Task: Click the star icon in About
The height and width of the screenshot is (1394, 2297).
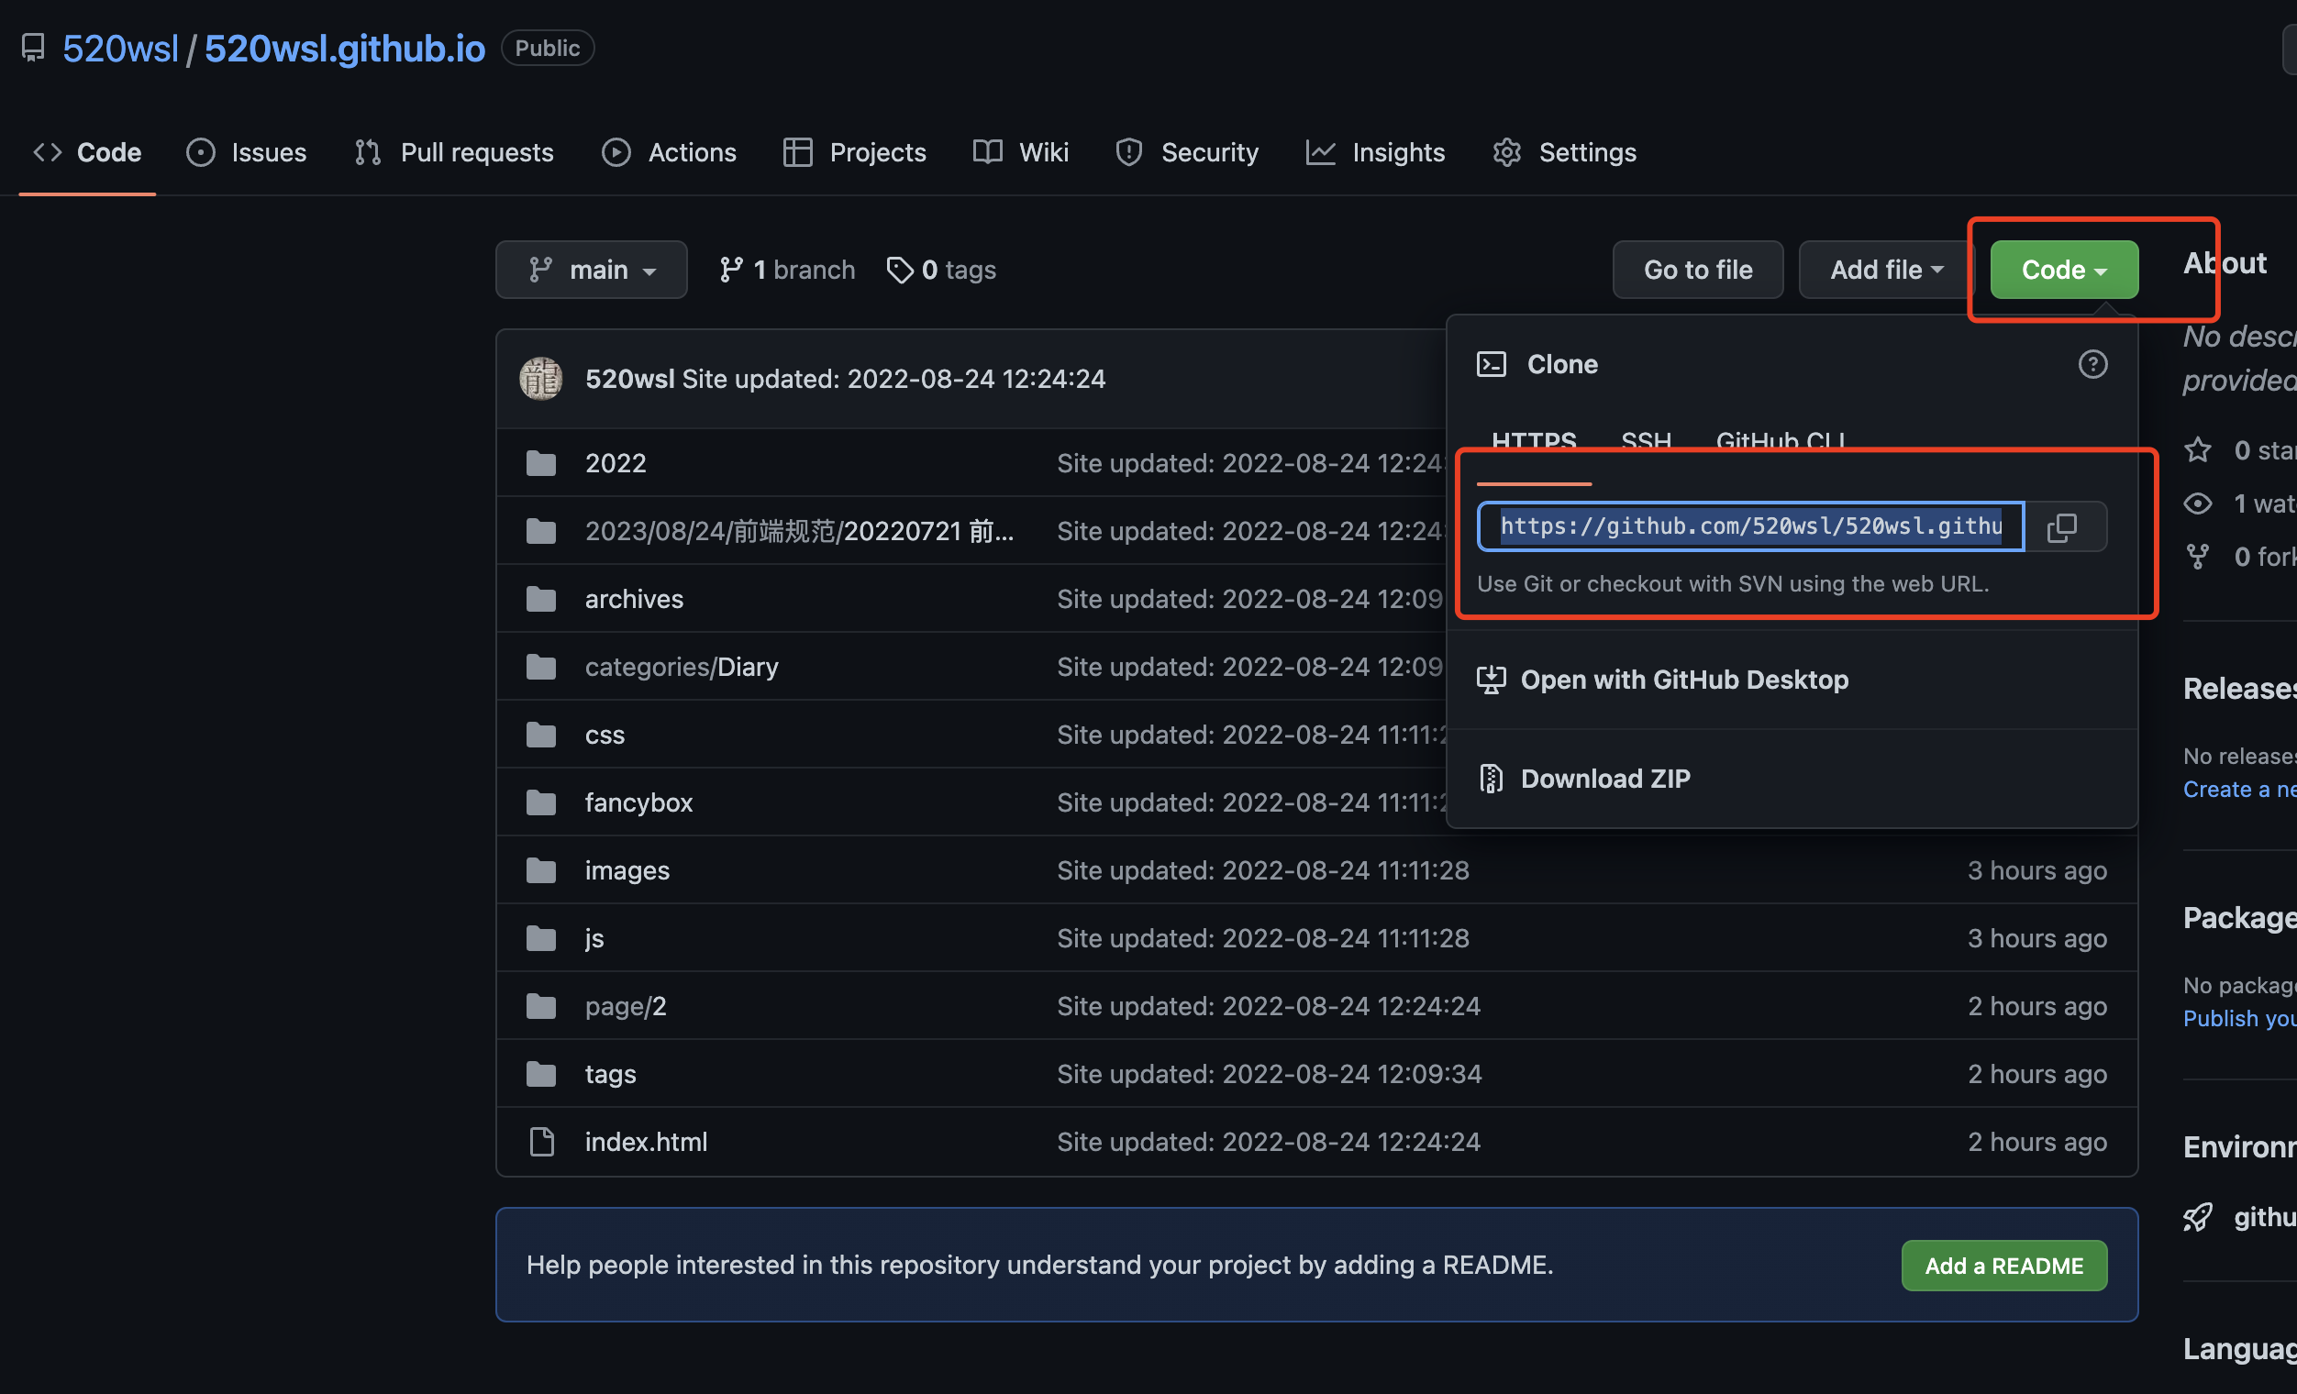Action: [2197, 450]
